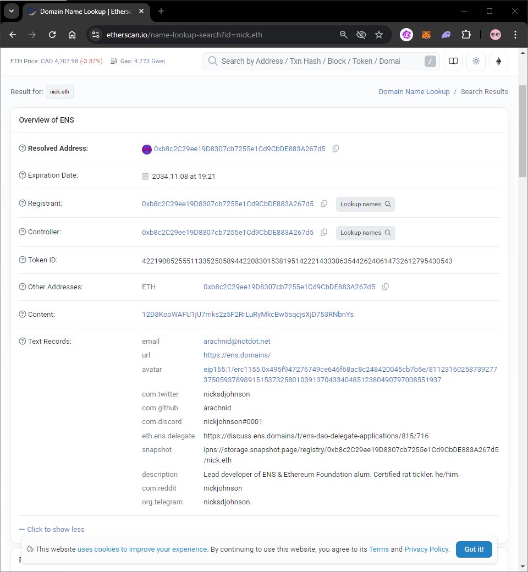The image size is (528, 572).
Task: Open the browser profile avatar
Action: (495, 35)
